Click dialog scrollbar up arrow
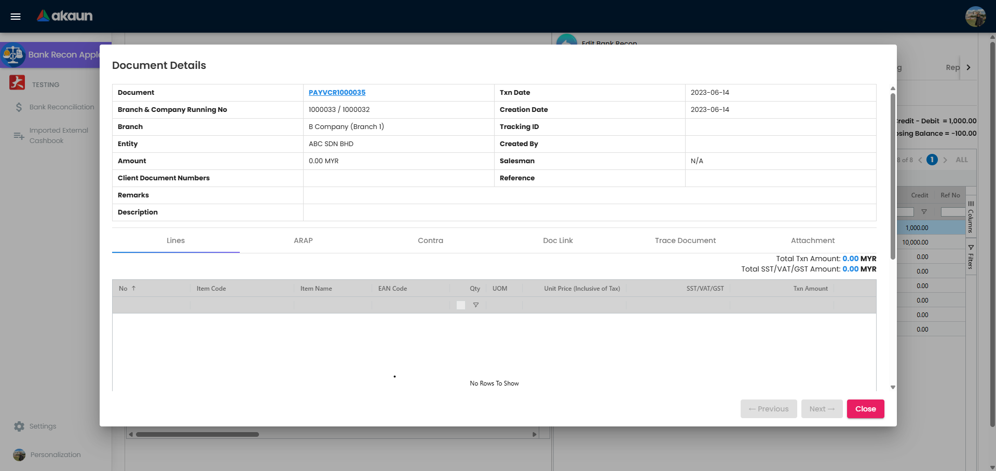The width and height of the screenshot is (996, 471). point(893,89)
